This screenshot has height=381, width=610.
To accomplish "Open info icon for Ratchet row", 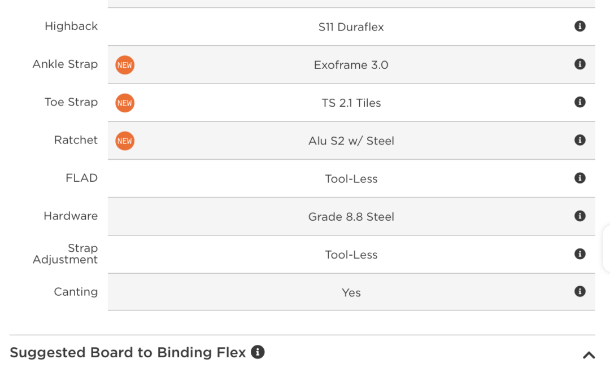I will (579, 140).
